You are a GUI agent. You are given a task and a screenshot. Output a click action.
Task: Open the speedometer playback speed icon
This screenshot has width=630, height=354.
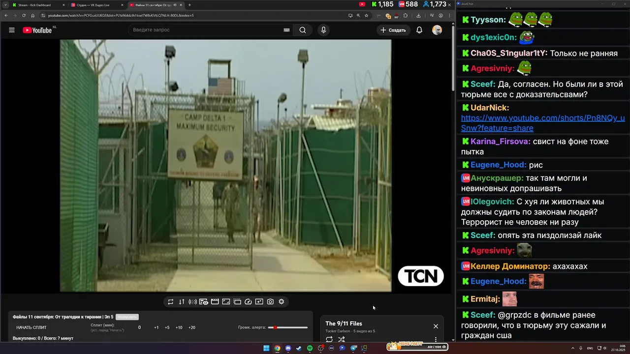[248, 302]
